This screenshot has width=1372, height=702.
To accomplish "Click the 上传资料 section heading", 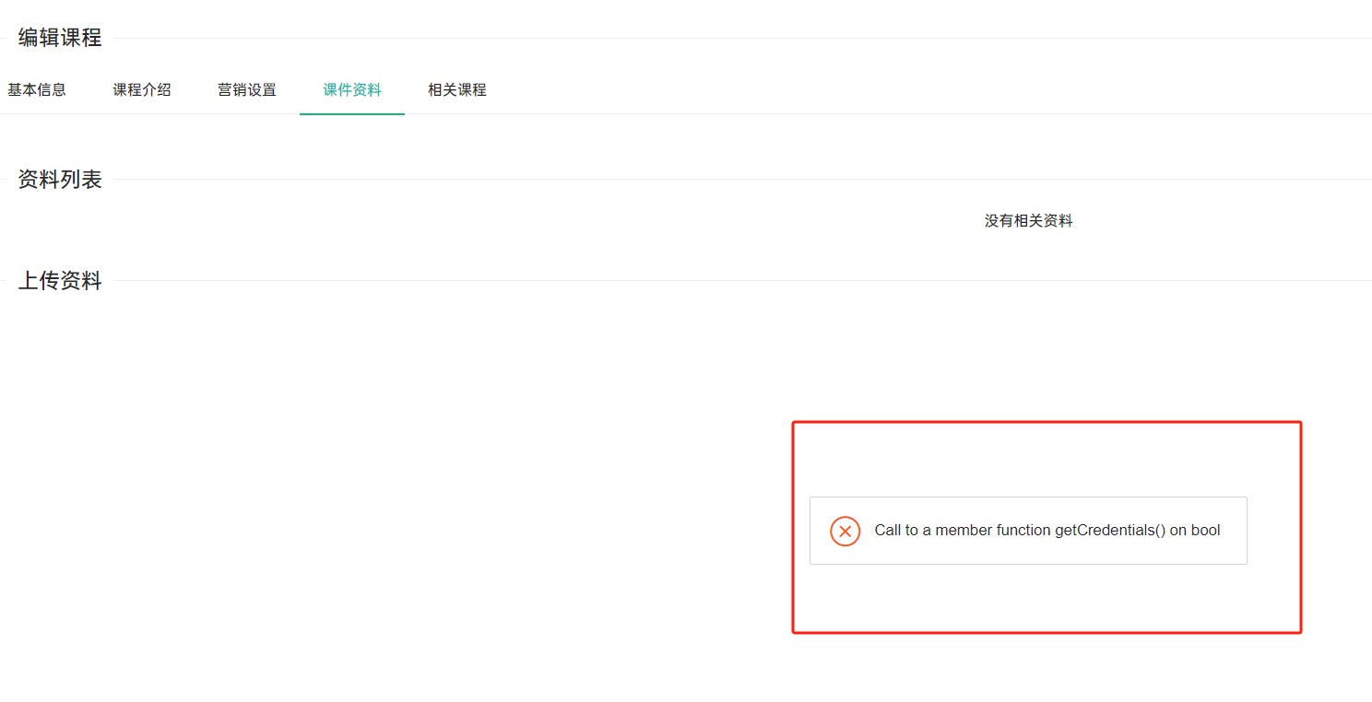I will (60, 281).
